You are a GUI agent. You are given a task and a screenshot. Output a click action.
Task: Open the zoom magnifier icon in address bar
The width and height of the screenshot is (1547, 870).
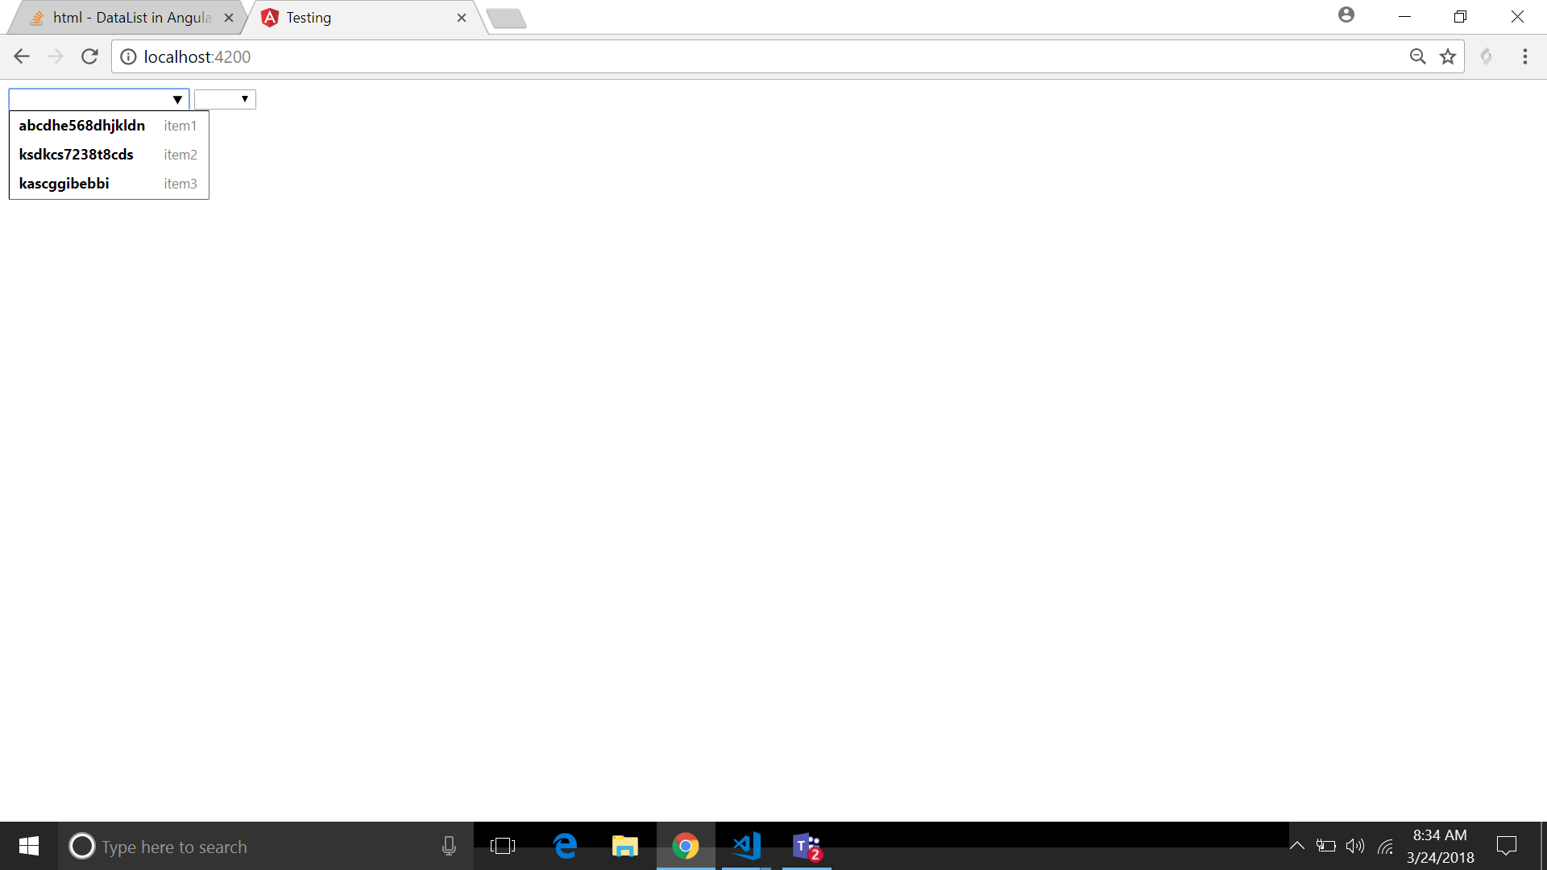coord(1417,56)
